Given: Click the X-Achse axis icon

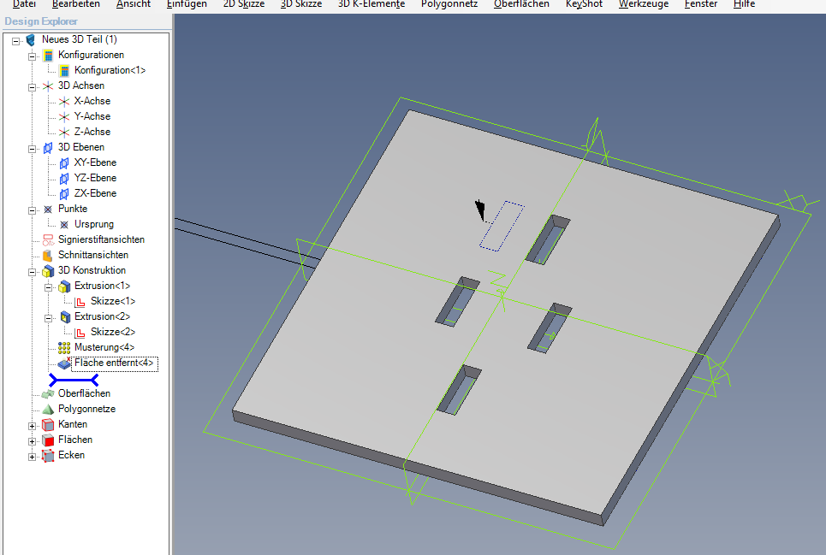Looking at the screenshot, I should click(x=64, y=101).
